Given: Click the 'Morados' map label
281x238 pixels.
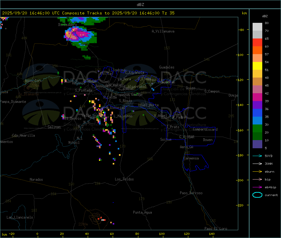Looking at the screenshot, I should pos(36,180).
